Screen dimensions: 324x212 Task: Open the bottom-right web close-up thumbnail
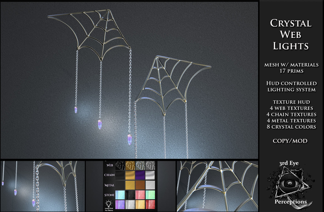(217, 185)
